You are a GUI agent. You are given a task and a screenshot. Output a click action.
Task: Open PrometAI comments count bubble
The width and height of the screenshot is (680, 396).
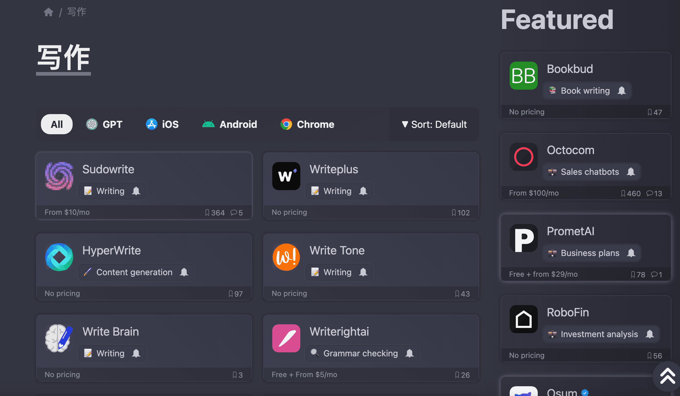[x=656, y=275]
